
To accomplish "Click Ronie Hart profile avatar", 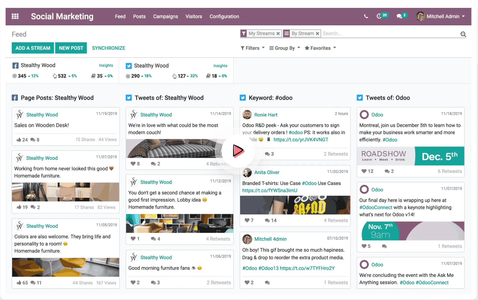I will (247, 115).
